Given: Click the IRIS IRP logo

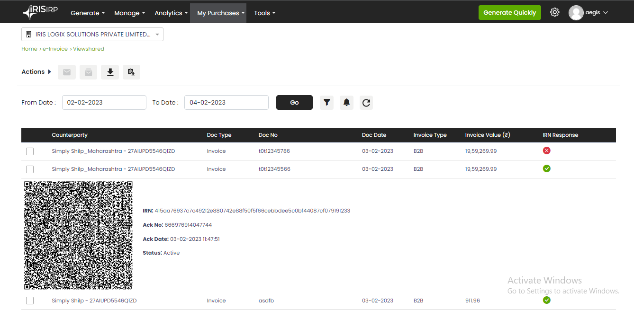Looking at the screenshot, I should 40,12.
